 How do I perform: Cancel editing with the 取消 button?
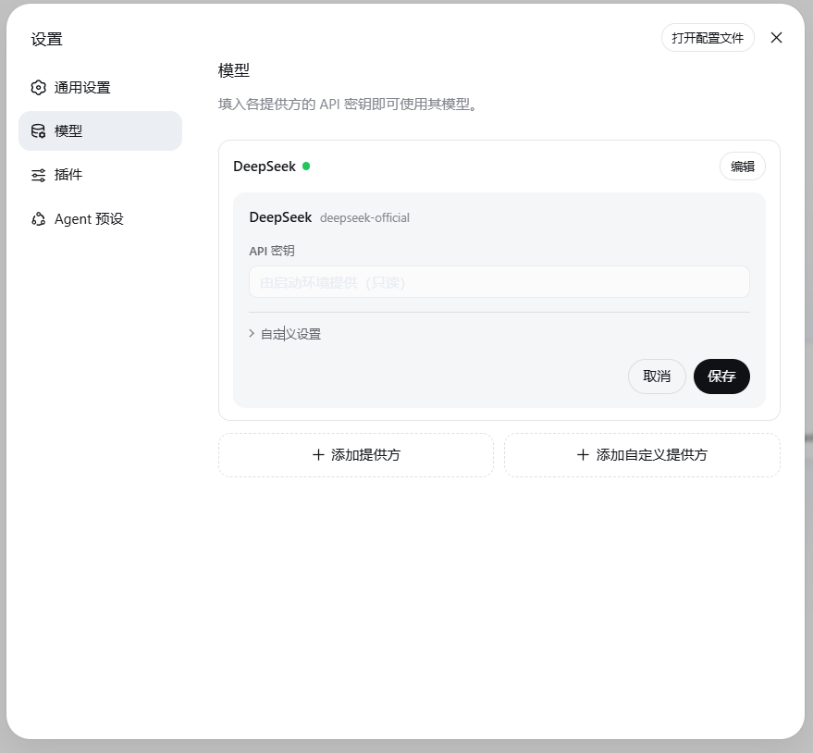coord(657,376)
